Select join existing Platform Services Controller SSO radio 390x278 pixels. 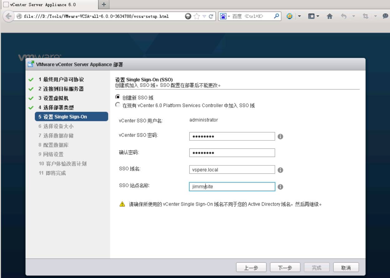(118, 105)
